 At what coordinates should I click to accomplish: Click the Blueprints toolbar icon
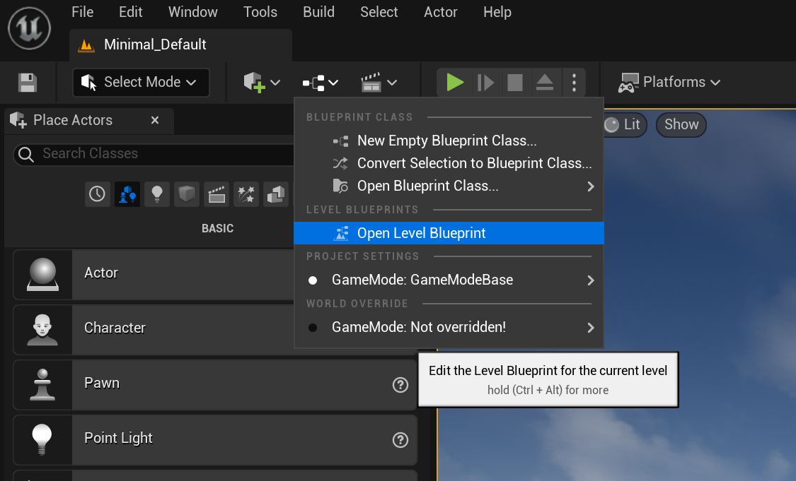[x=313, y=83]
